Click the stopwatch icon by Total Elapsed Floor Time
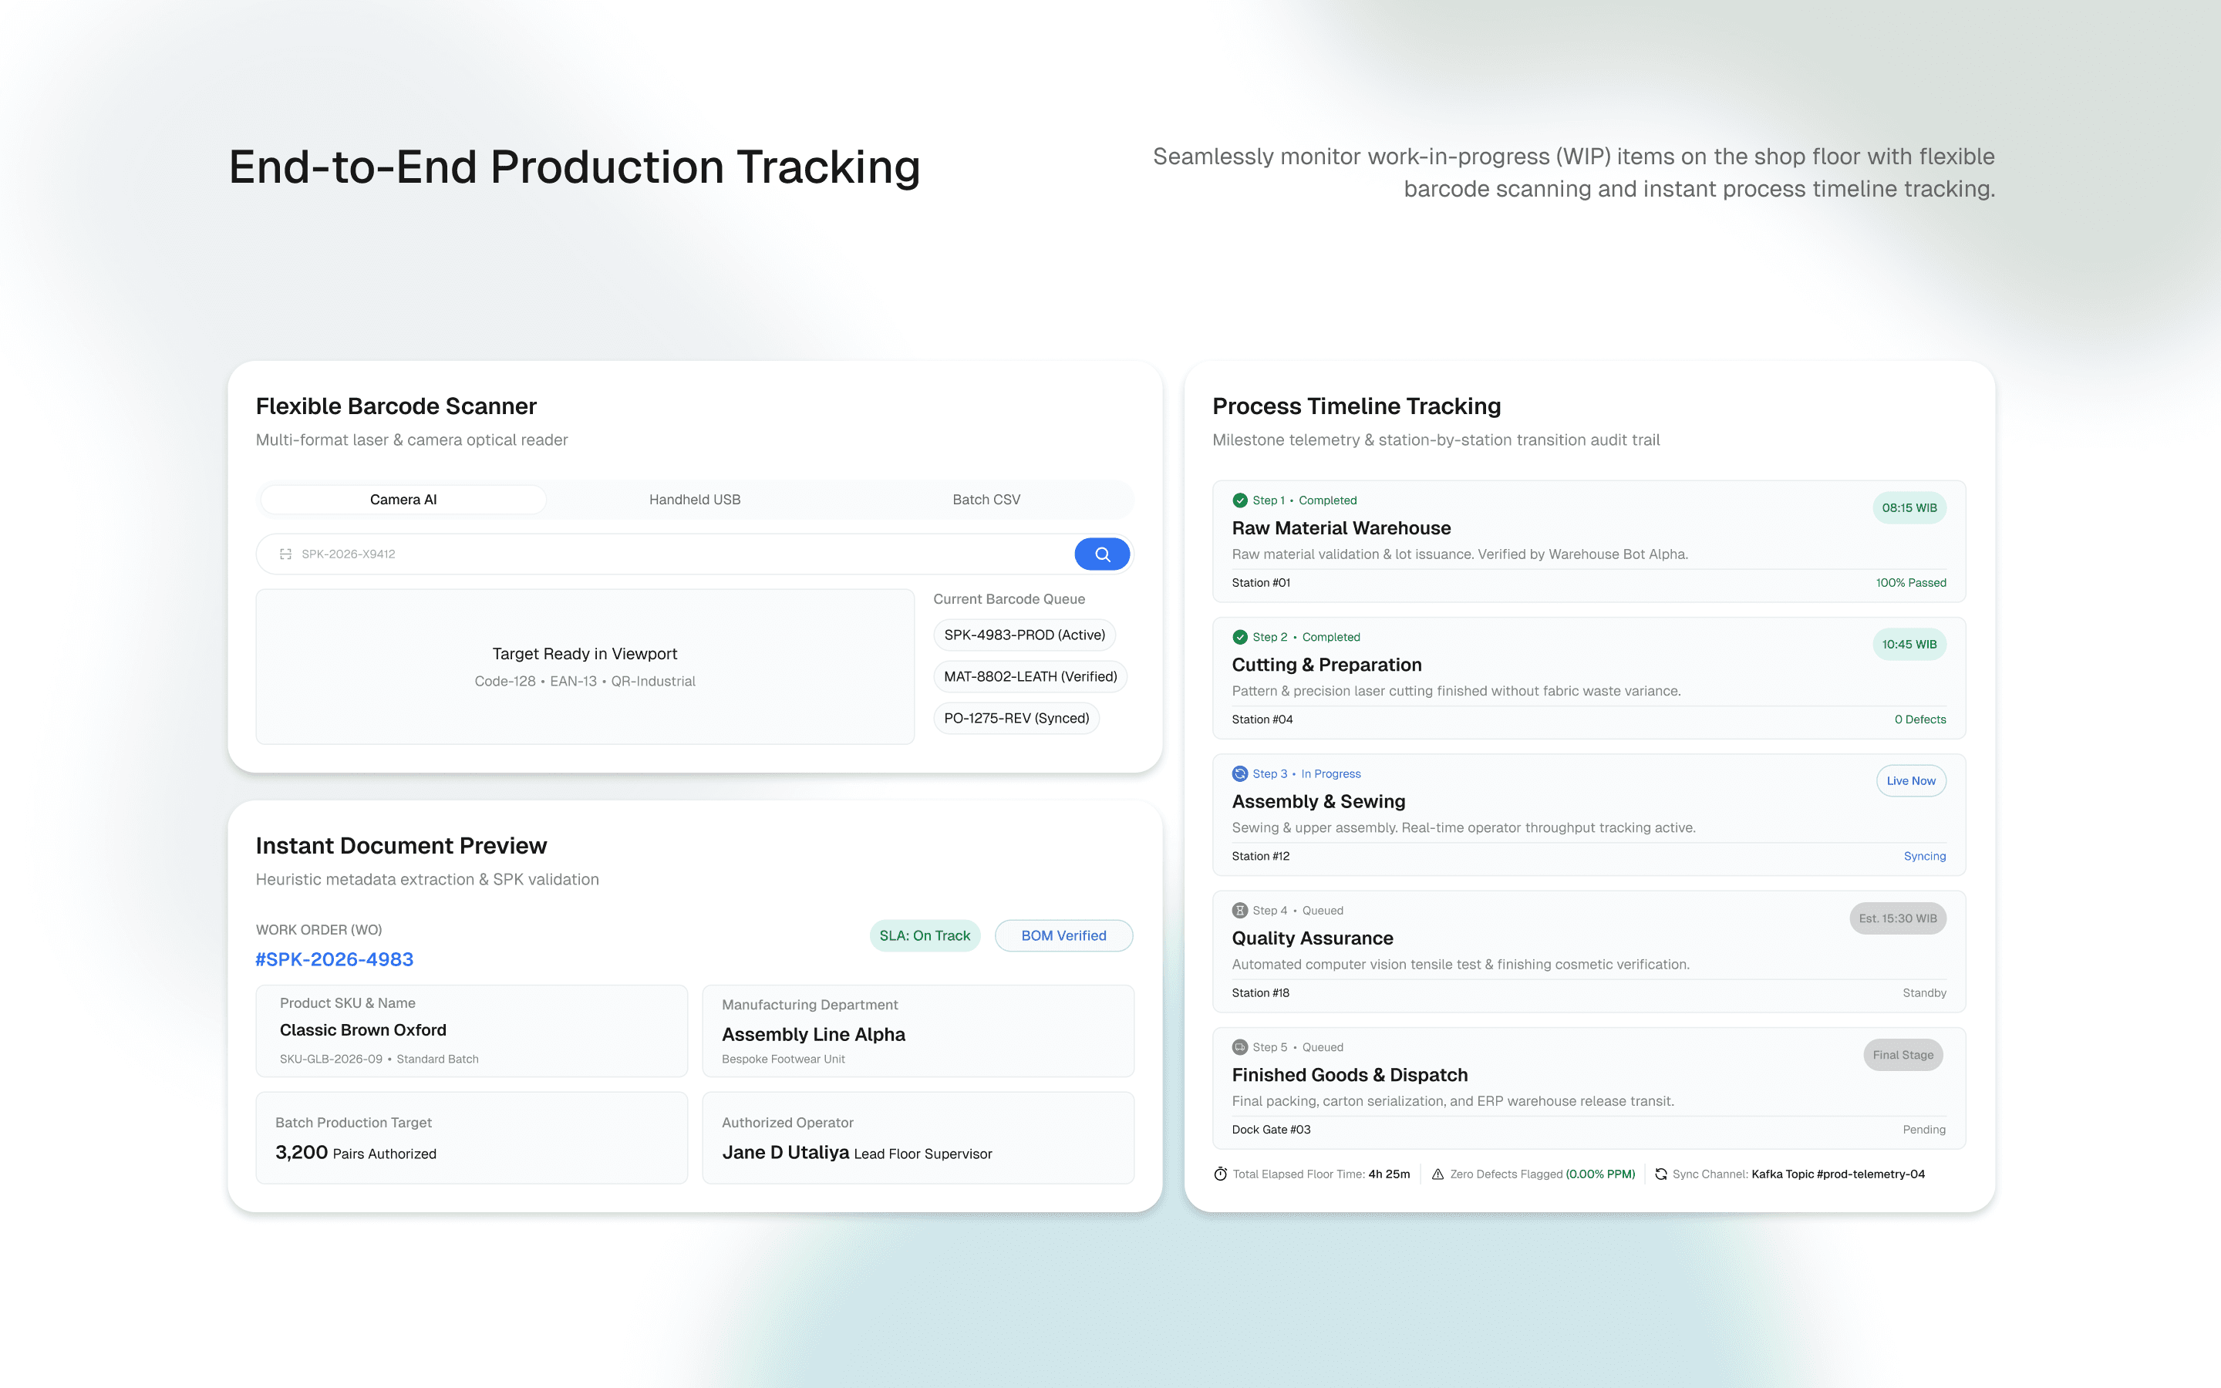Screen dimensions: 2221x1388 point(1221,1174)
